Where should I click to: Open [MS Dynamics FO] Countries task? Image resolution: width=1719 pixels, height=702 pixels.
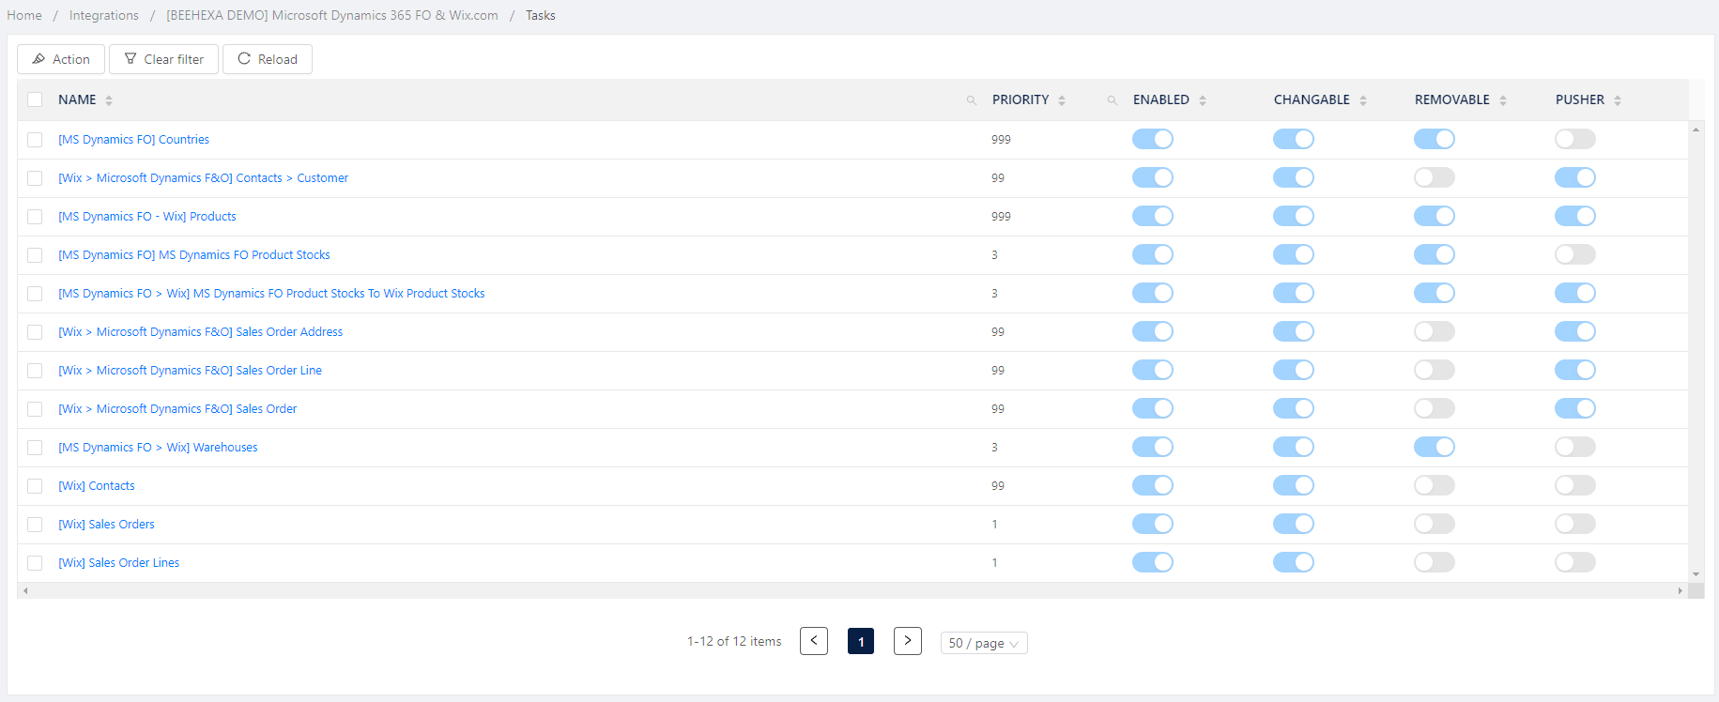pos(134,140)
